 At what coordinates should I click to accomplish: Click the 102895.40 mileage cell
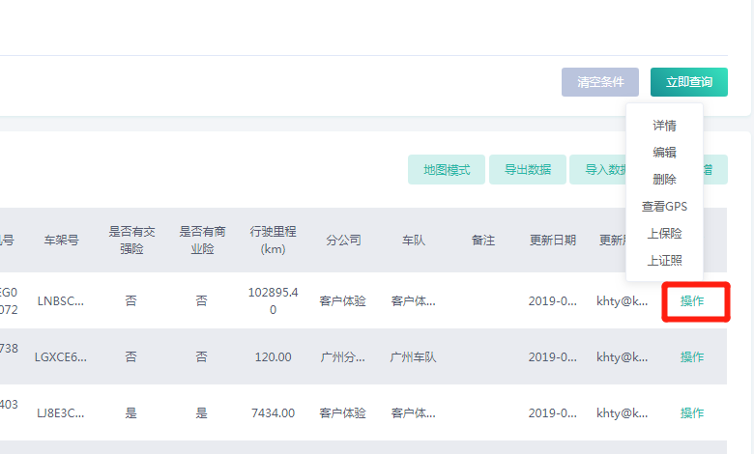pos(273,301)
